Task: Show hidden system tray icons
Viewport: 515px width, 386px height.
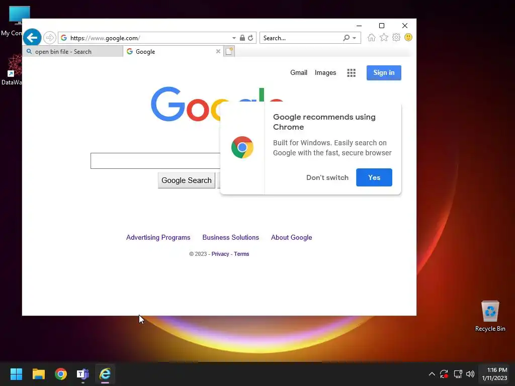Action: tap(432, 374)
